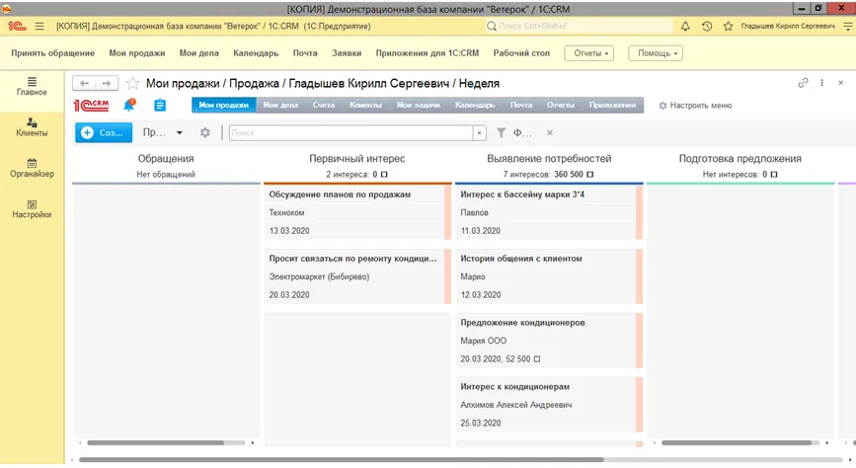Click user name Гладышев Кирилл Сергеевич
Image resolution: width=856 pixels, height=468 pixels.
coord(788,27)
